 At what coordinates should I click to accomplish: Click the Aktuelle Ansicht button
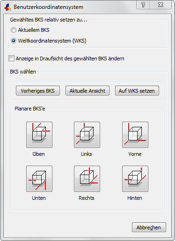coord(87,91)
